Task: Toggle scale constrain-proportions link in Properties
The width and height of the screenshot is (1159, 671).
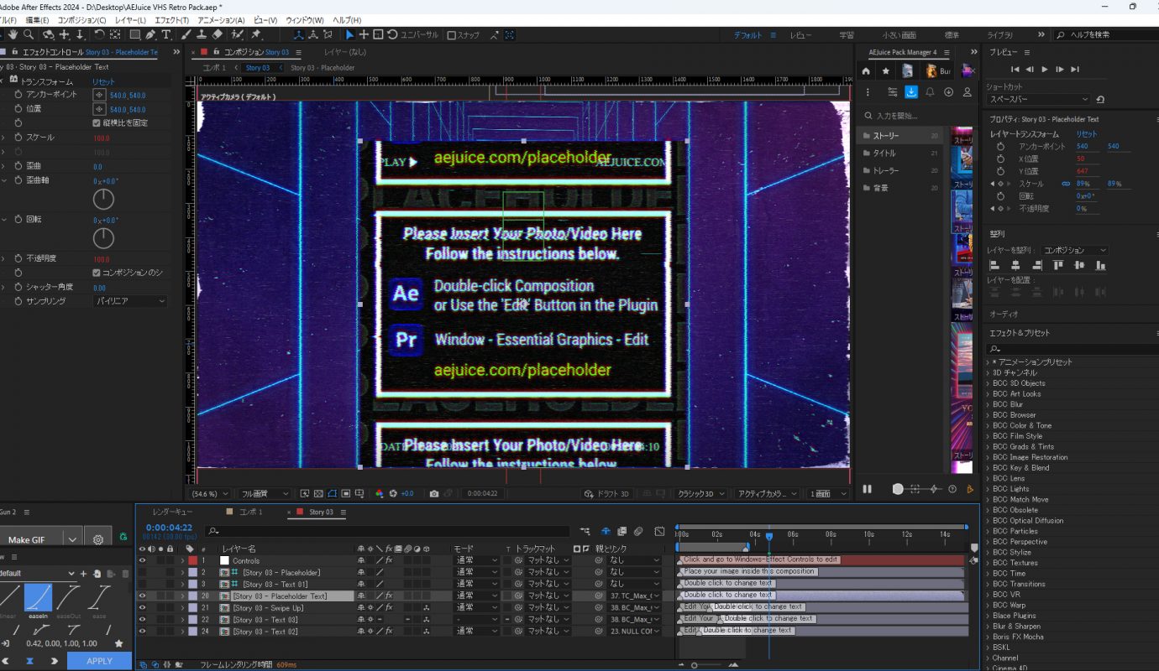Action: (x=1066, y=184)
